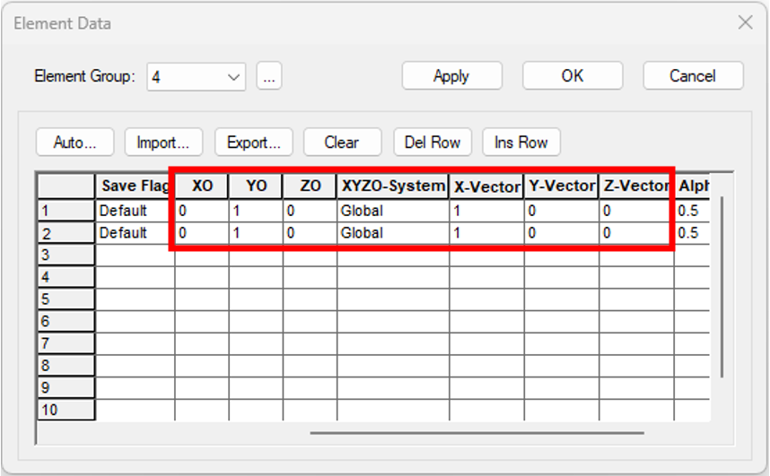The image size is (770, 476).
Task: Click the 0.5 Alpha cell in row 2
Action: (693, 233)
